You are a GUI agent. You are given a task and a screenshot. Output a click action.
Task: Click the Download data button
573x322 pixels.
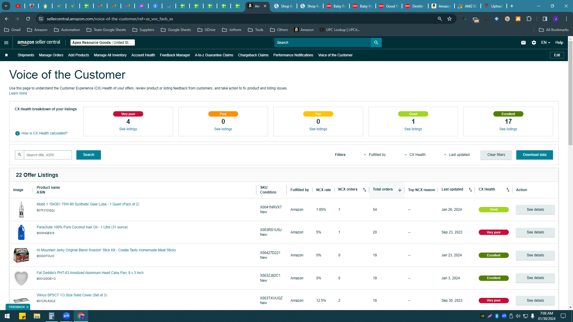535,155
